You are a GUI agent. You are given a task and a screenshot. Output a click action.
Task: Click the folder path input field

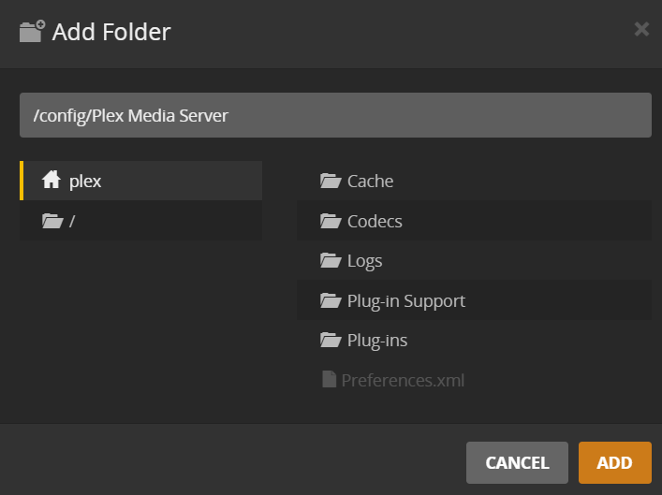pos(335,115)
